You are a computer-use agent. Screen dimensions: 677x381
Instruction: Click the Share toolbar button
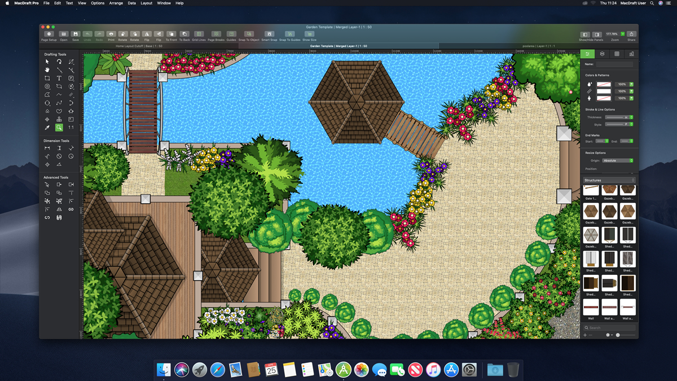pos(631,36)
